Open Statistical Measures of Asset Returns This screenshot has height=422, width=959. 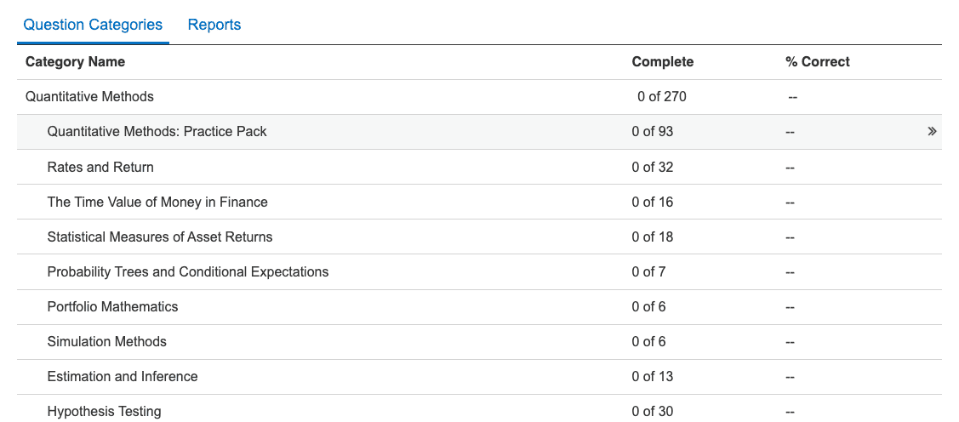160,237
